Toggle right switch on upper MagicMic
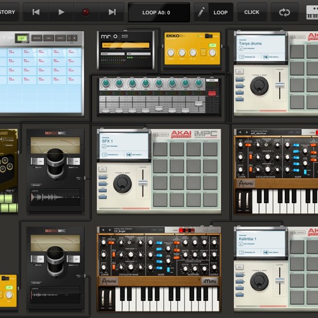The height and width of the screenshot is (318, 318). pos(74,161)
